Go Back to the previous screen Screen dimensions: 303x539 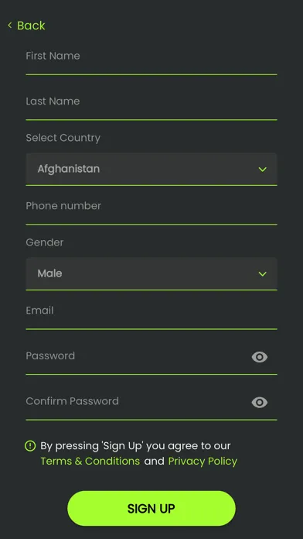[26, 26]
